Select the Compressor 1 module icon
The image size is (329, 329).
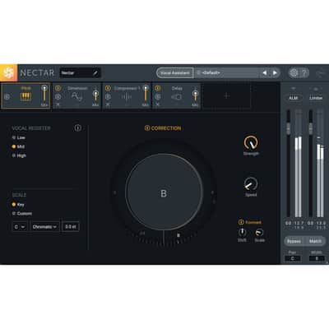point(127,96)
